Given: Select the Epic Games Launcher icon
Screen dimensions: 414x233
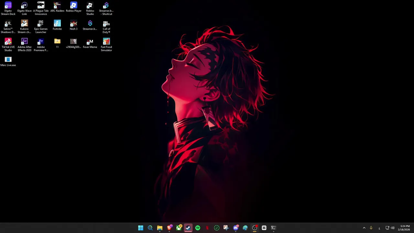Looking at the screenshot, I should [x=41, y=27].
